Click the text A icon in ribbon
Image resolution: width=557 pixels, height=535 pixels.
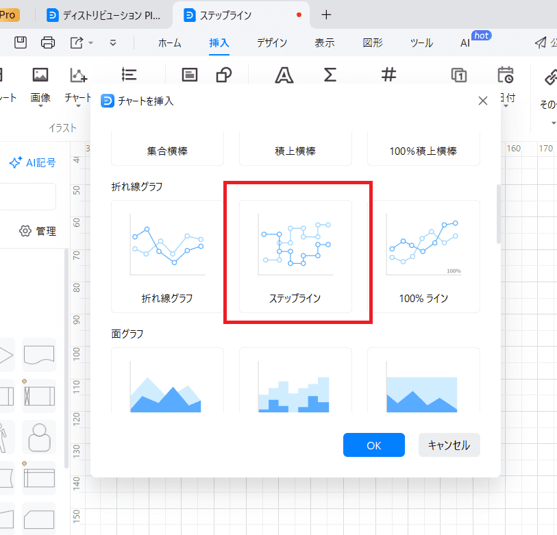[x=284, y=75]
